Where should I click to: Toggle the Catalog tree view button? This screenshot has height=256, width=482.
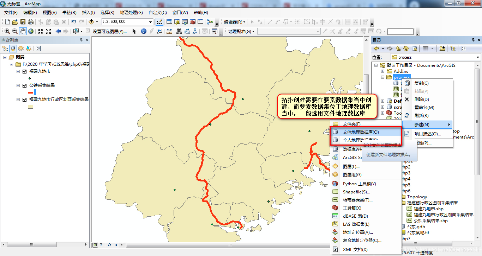coord(453,49)
